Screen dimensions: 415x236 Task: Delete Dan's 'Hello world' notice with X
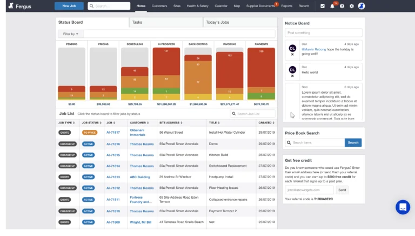292,77
